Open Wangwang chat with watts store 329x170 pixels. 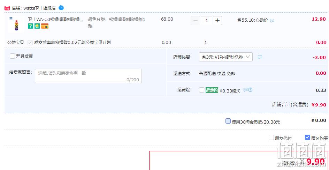click(x=61, y=8)
